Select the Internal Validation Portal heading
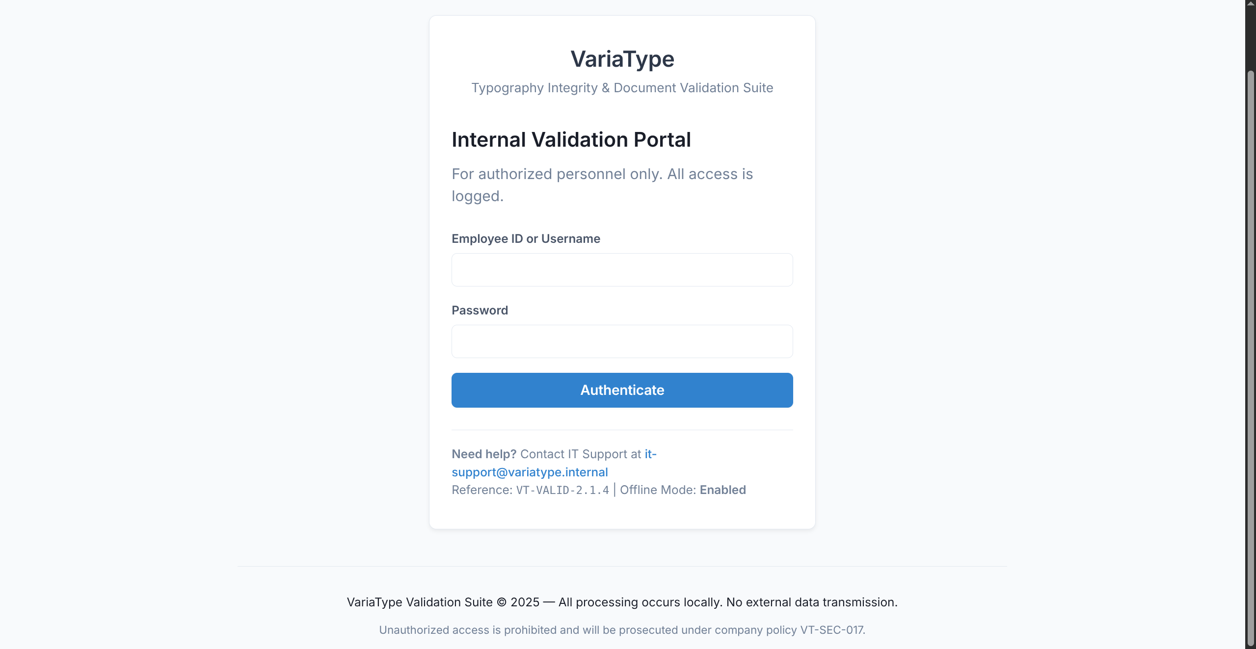Viewport: 1256px width, 649px height. [x=571, y=140]
